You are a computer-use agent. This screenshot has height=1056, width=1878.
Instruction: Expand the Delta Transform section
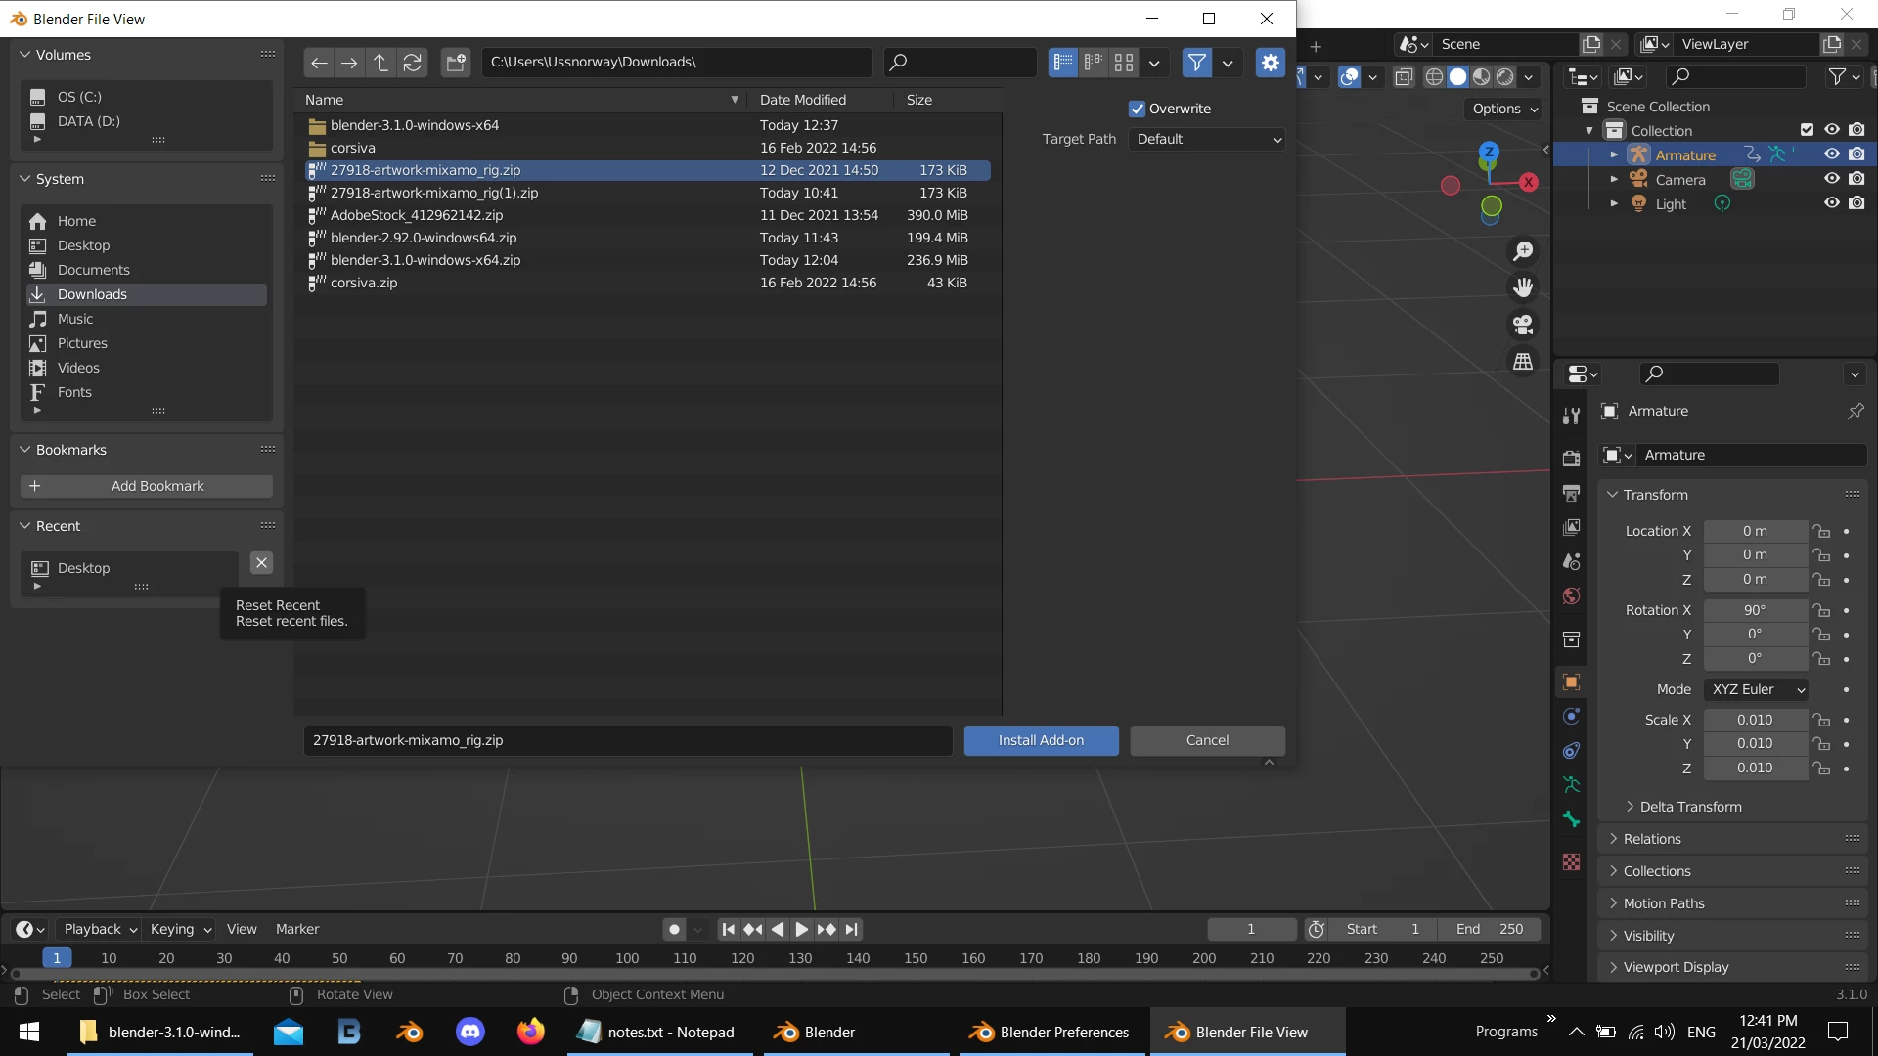(x=1690, y=807)
